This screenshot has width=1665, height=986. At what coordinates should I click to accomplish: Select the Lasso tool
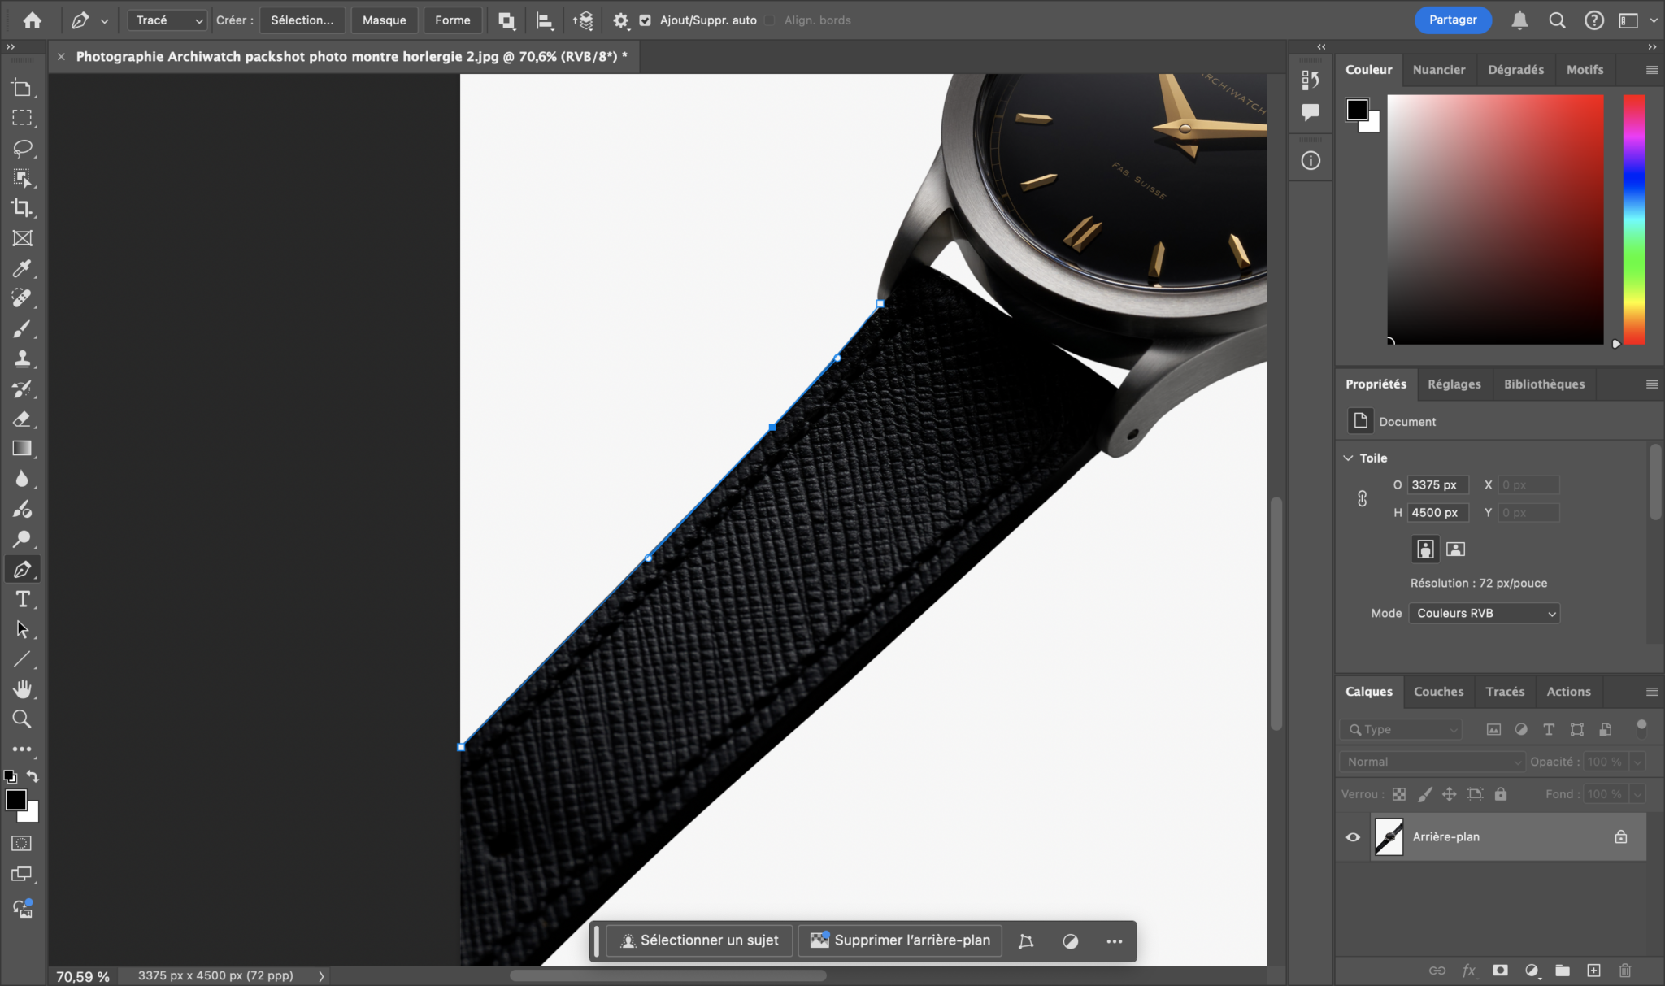point(22,148)
